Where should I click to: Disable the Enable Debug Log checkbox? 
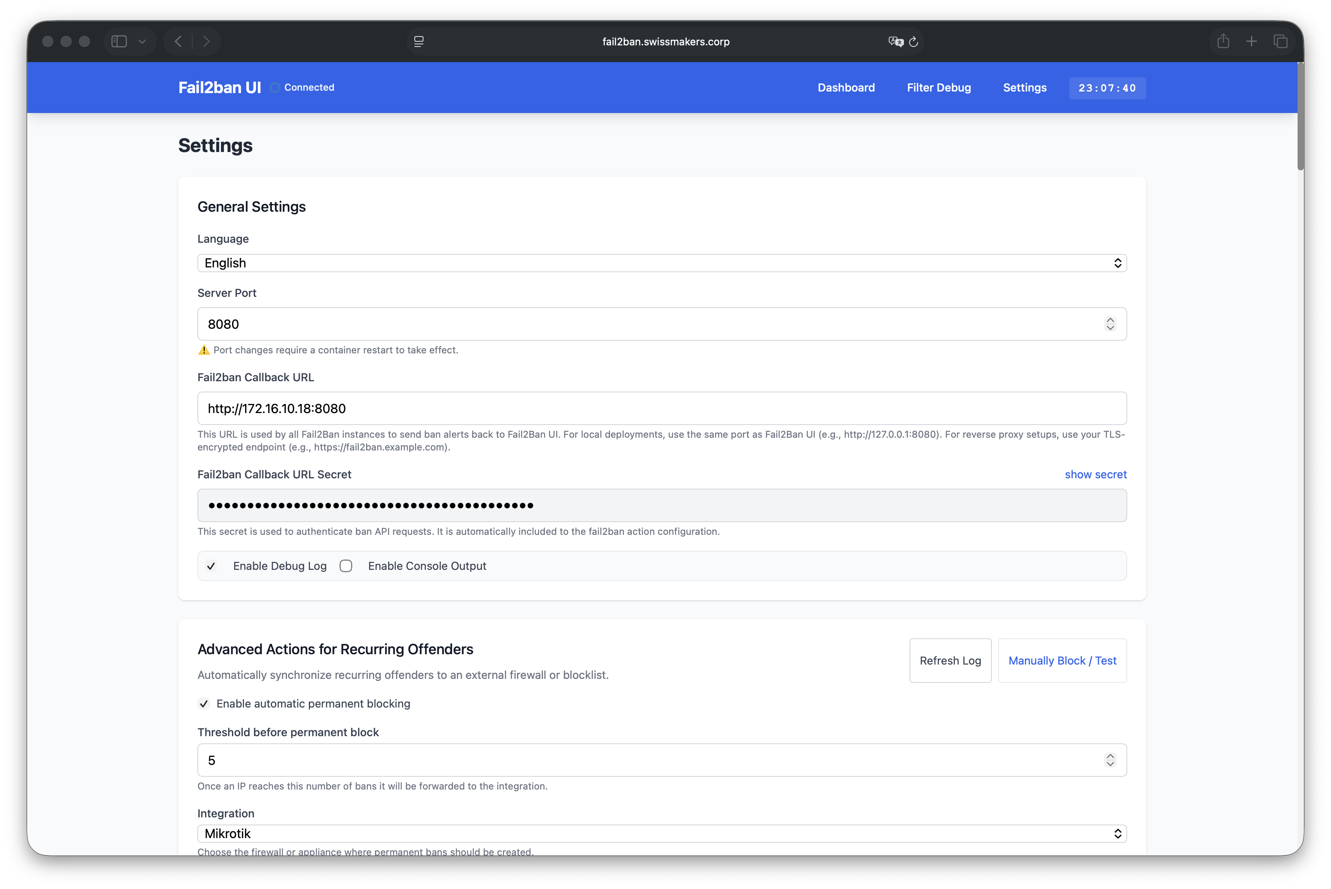click(211, 566)
